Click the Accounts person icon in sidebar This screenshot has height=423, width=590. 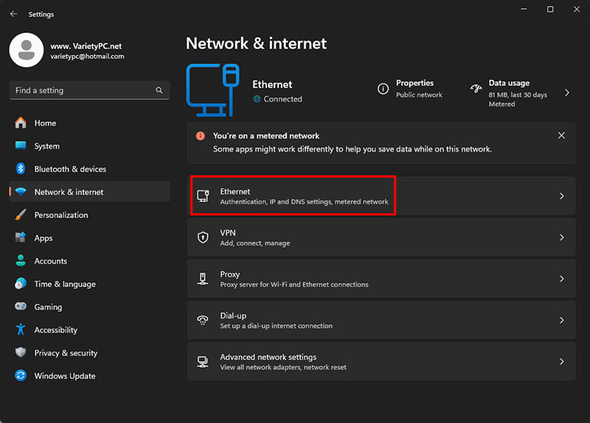point(21,261)
